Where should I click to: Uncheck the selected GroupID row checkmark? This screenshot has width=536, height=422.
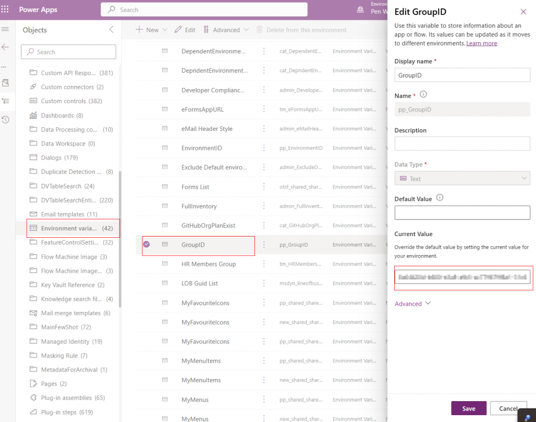coord(147,244)
